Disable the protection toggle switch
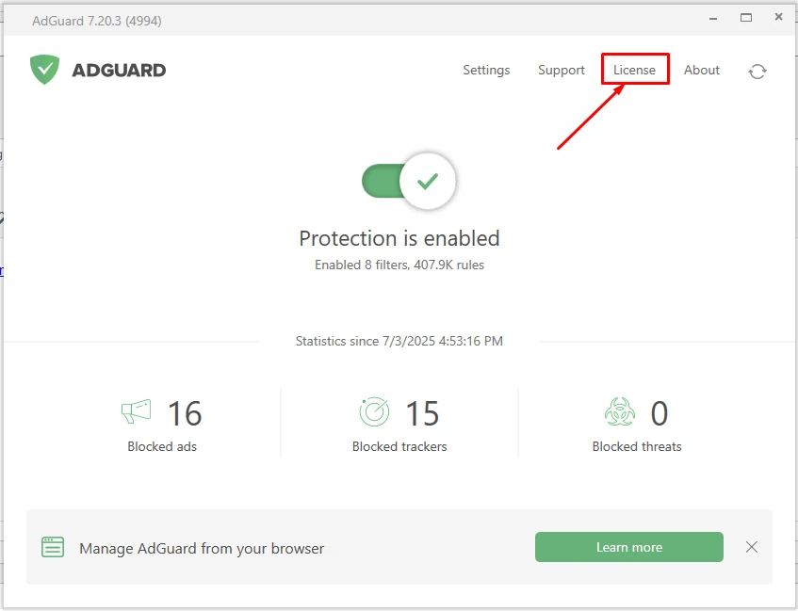798x611 pixels. pos(409,182)
